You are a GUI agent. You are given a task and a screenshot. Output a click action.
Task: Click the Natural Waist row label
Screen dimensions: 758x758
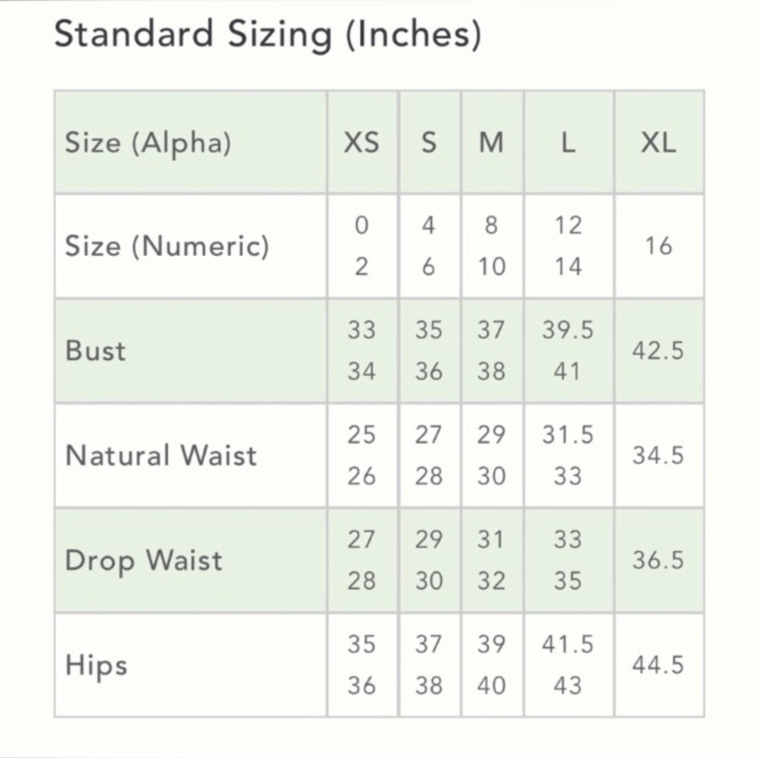161,456
